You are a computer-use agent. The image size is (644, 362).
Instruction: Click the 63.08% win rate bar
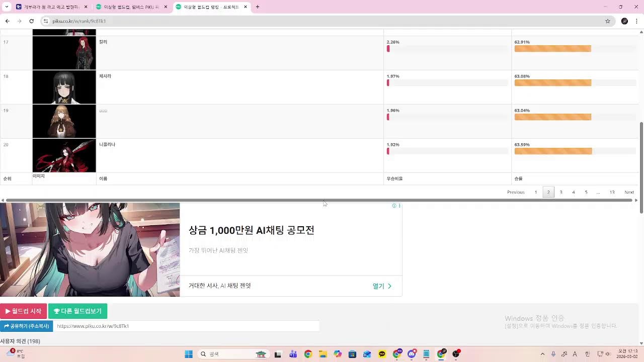[x=576, y=83]
